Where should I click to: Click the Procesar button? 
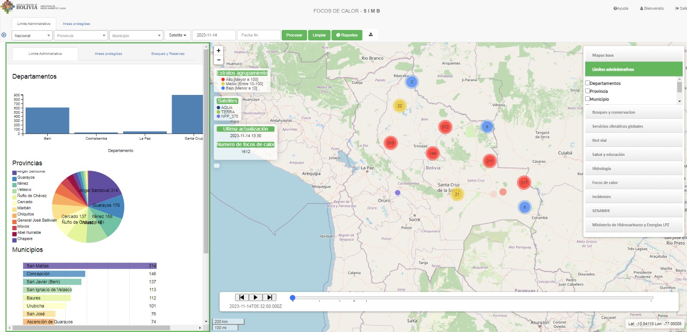(294, 35)
